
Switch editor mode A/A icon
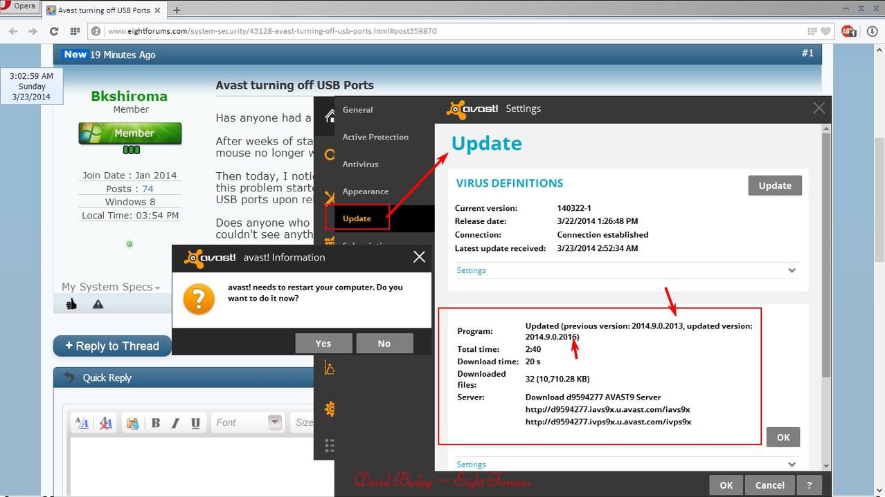[x=82, y=423]
